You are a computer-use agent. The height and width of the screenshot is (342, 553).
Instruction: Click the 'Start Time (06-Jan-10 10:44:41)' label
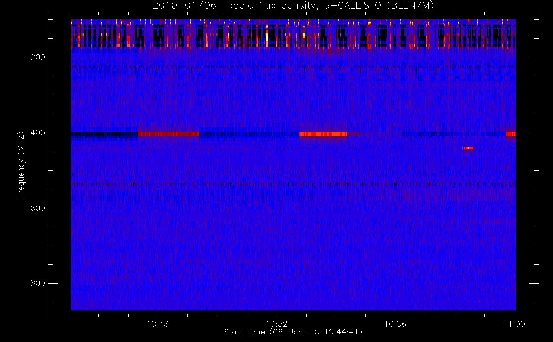tap(293, 332)
